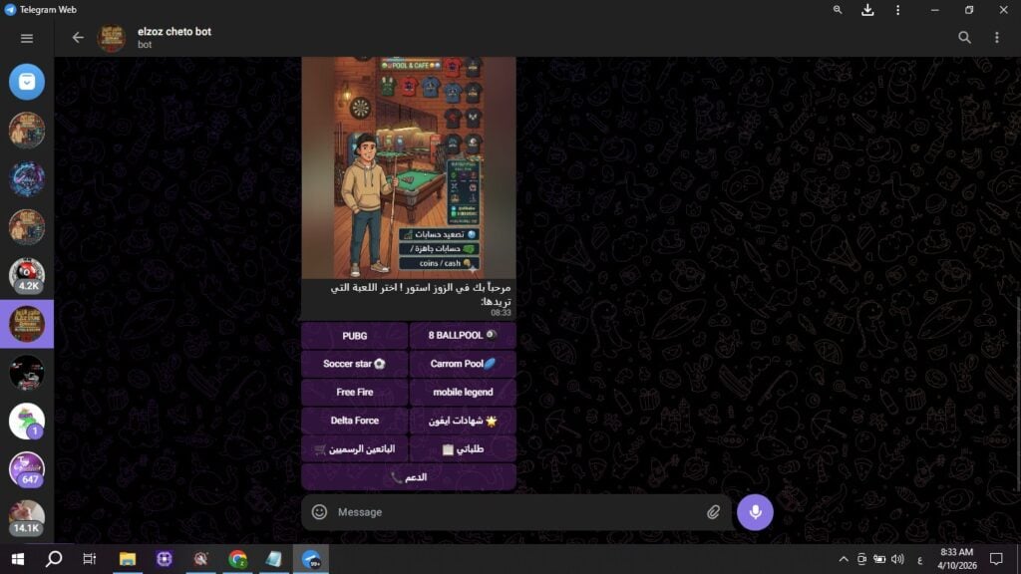The height and width of the screenshot is (574, 1021).
Task: Choose the mobile legend button
Action: tap(463, 393)
